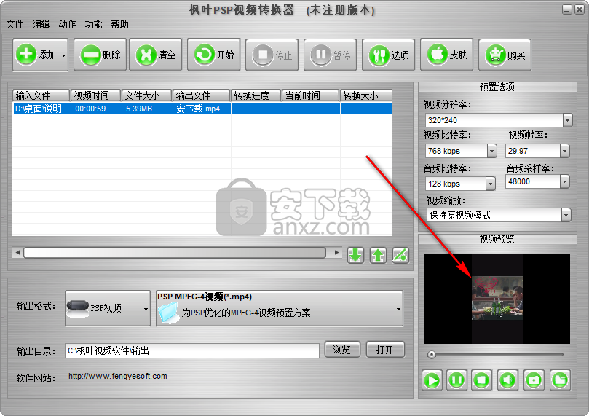The image size is (589, 416).
Task: Click the 00:00:59 video duration cell
Action: click(x=96, y=109)
